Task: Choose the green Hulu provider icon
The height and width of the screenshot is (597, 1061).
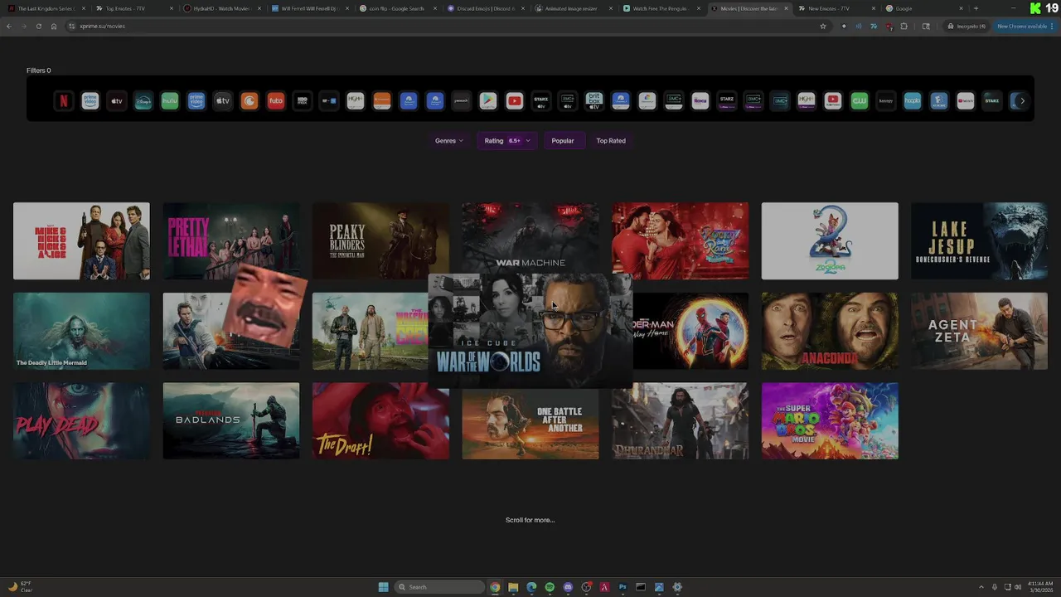Action: (170, 101)
